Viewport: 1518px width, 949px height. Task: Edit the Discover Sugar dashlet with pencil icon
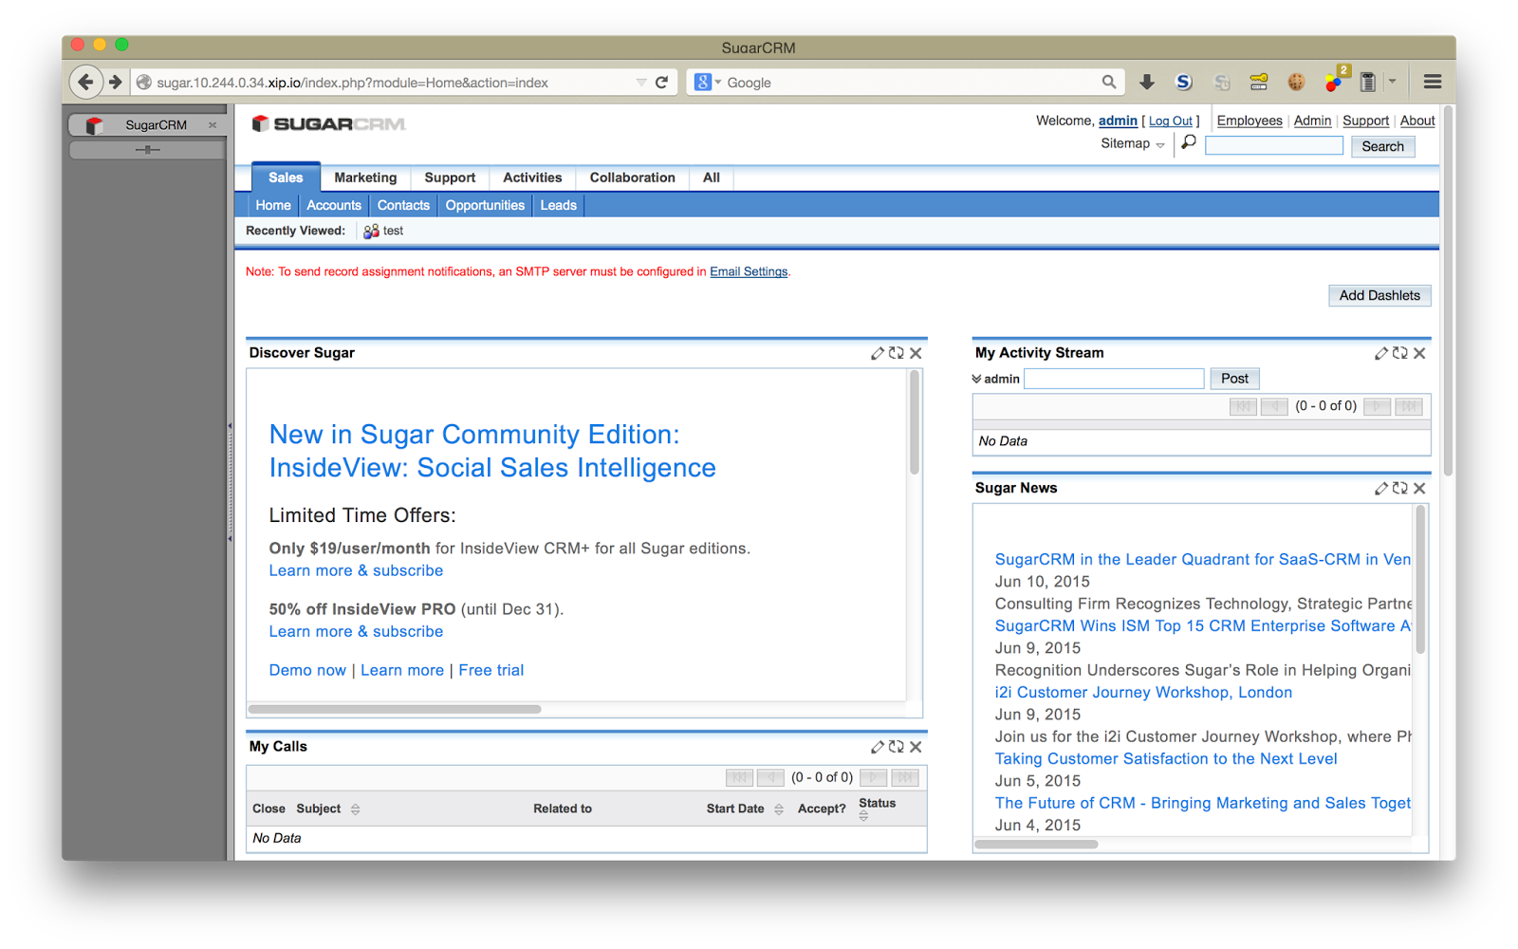(x=878, y=353)
